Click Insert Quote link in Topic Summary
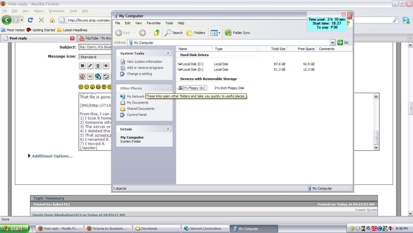This screenshot has width=413, height=233. (366, 210)
